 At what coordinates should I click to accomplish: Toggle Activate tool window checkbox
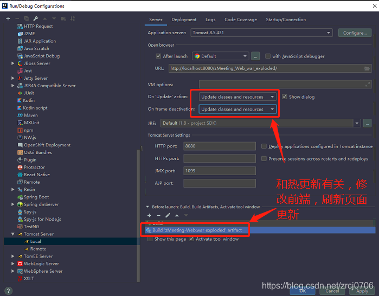(x=191, y=239)
